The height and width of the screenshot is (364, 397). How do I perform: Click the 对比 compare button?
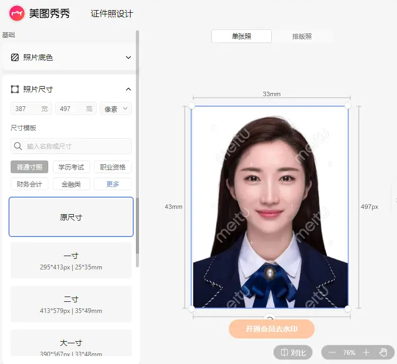pyautogui.click(x=293, y=353)
